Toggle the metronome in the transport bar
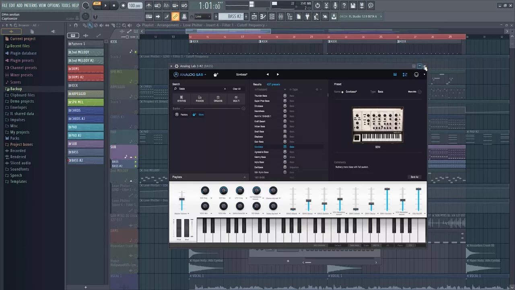 click(x=149, y=5)
